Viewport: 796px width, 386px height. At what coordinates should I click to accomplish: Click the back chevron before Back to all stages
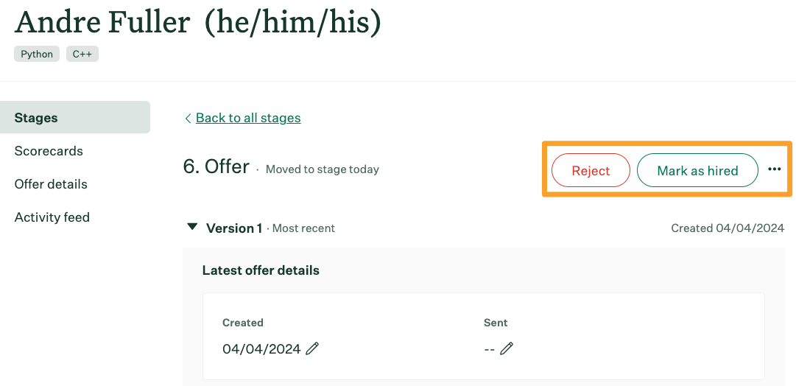click(188, 119)
